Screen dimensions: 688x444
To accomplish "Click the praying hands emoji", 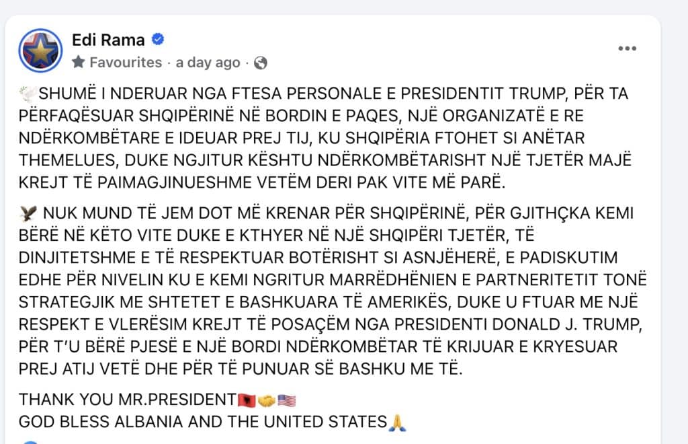I will pos(398,422).
